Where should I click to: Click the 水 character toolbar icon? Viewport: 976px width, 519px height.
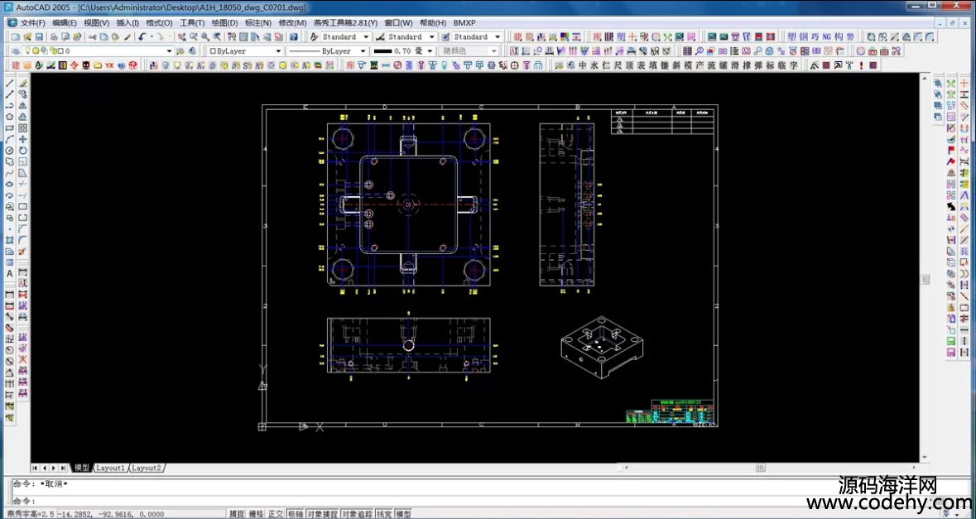tap(594, 65)
